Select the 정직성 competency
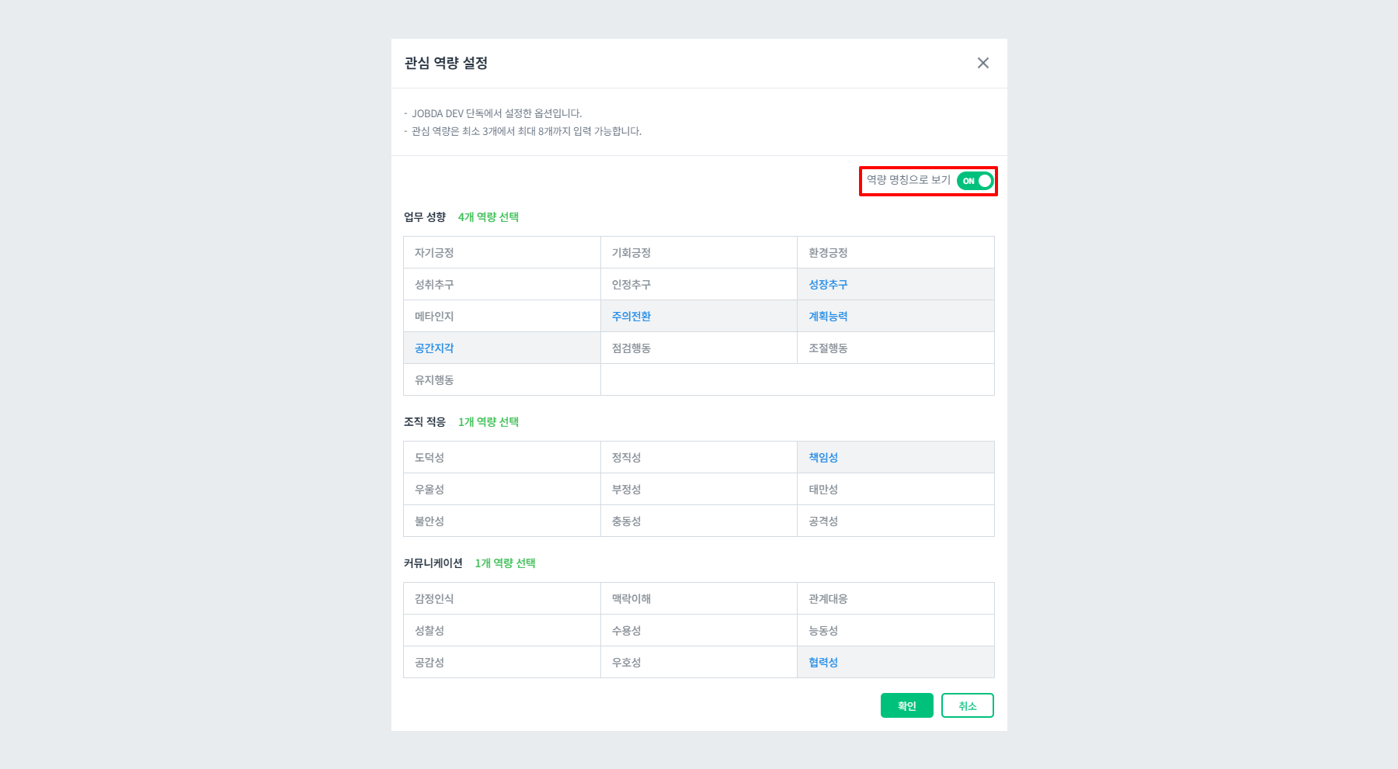The height and width of the screenshot is (769, 1398). click(x=626, y=457)
